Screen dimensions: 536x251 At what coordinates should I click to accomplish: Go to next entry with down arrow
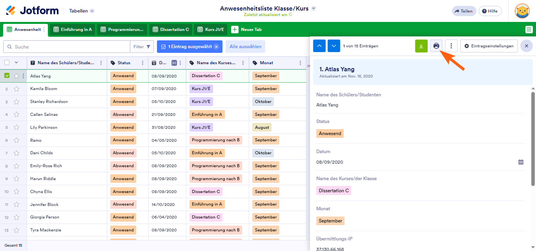(x=334, y=46)
